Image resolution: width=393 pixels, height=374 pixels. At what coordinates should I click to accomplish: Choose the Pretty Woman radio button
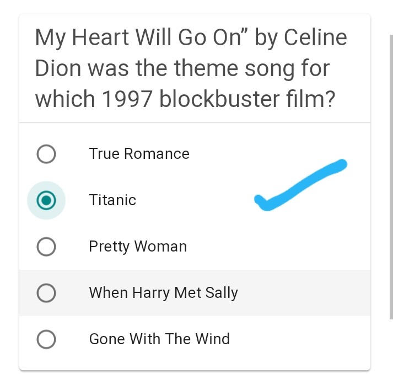[46, 247]
